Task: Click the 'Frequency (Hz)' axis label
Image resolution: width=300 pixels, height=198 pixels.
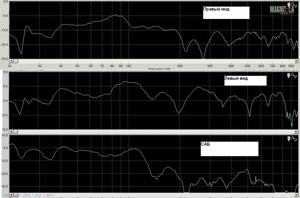Action: tap(160, 69)
